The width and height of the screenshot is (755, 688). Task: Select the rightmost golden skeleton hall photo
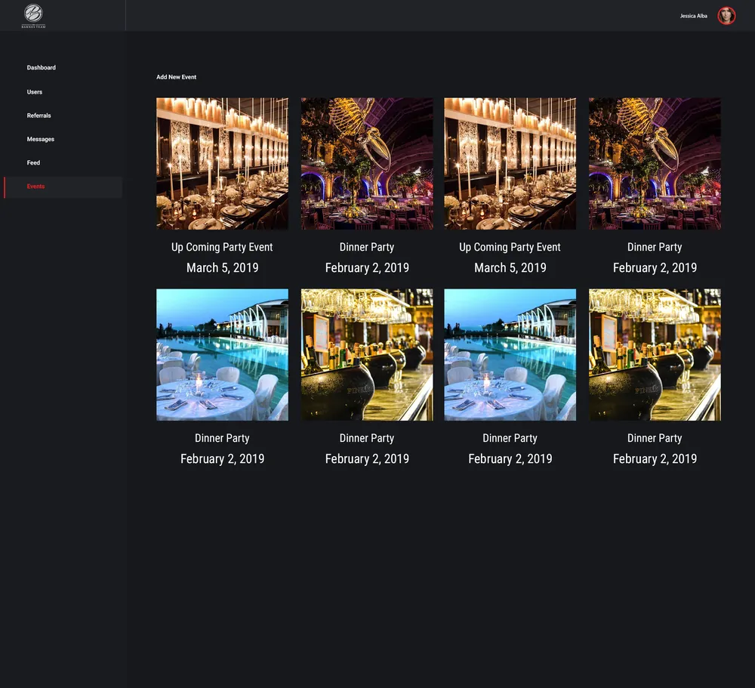[x=655, y=163]
